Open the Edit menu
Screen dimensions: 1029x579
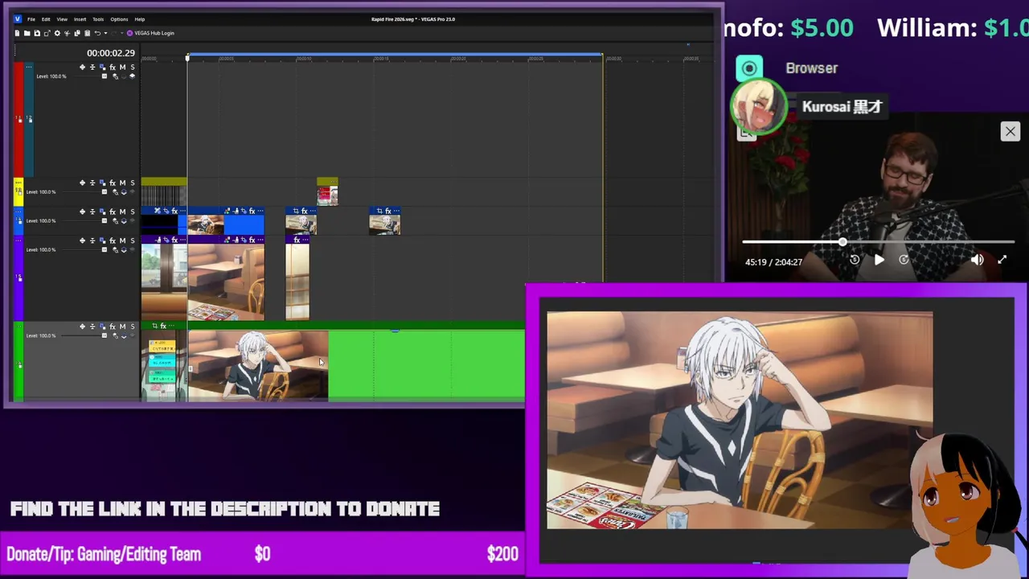[x=46, y=18]
